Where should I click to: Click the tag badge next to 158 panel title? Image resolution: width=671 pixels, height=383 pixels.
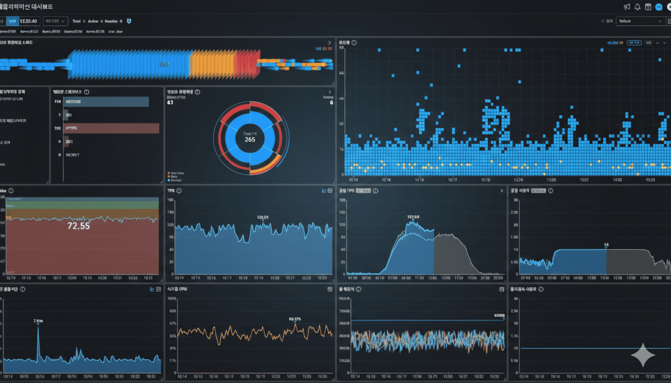363,191
